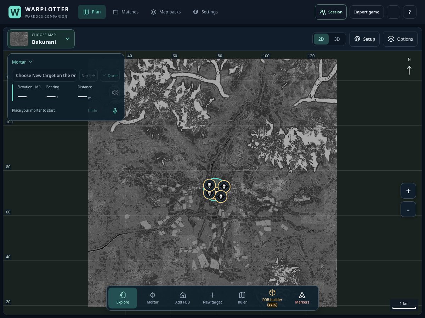Click the bottom-left tornado map marker

click(208, 194)
